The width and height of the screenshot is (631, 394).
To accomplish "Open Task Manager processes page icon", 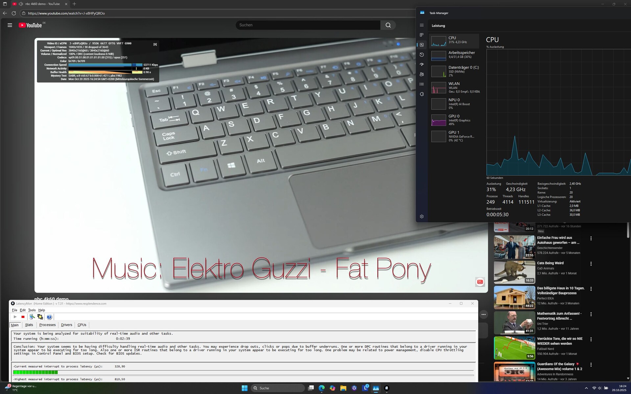I will pyautogui.click(x=422, y=35).
